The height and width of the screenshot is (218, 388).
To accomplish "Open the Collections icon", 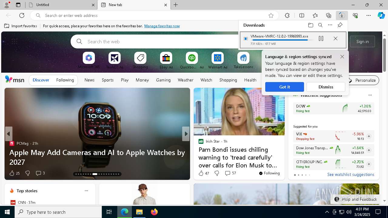I will coord(329,15).
